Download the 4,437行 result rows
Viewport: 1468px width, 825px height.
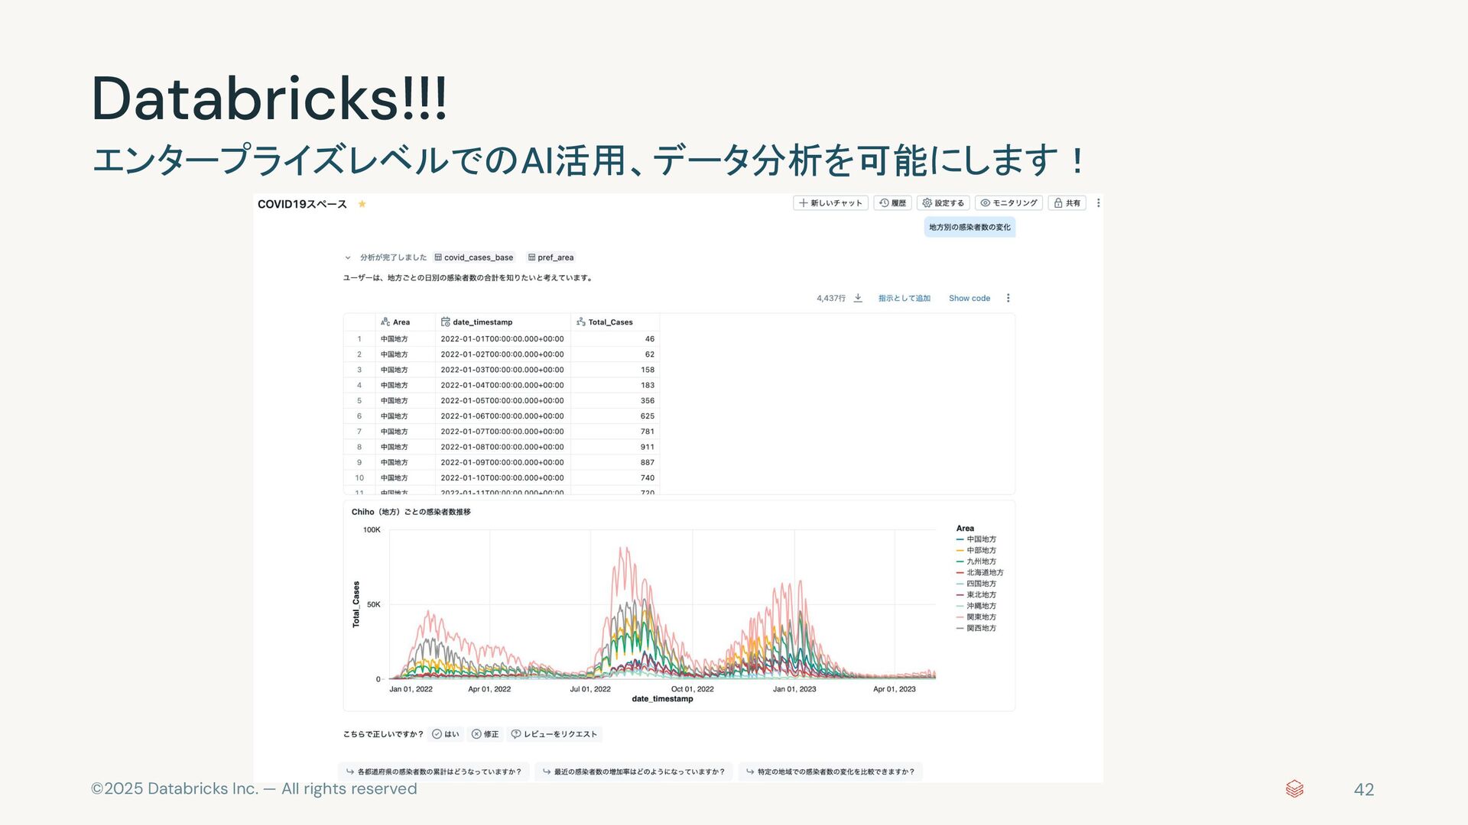click(858, 299)
